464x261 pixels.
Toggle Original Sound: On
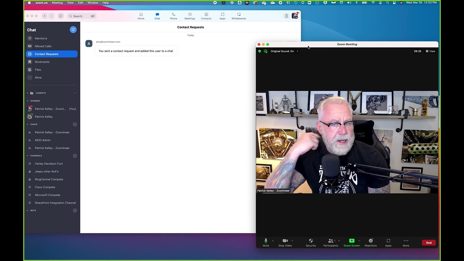click(x=282, y=51)
